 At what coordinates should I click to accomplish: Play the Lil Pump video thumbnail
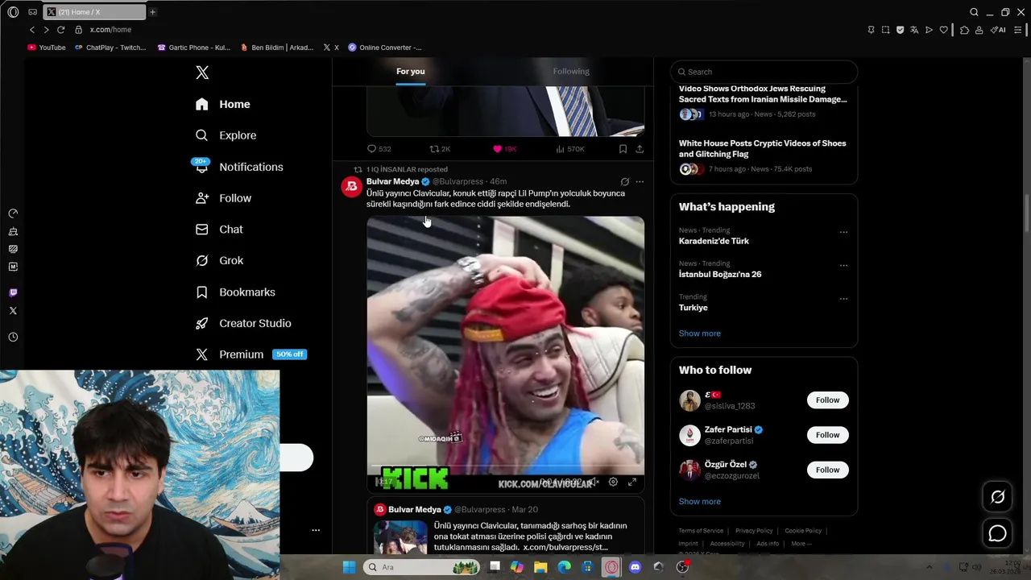(x=505, y=354)
